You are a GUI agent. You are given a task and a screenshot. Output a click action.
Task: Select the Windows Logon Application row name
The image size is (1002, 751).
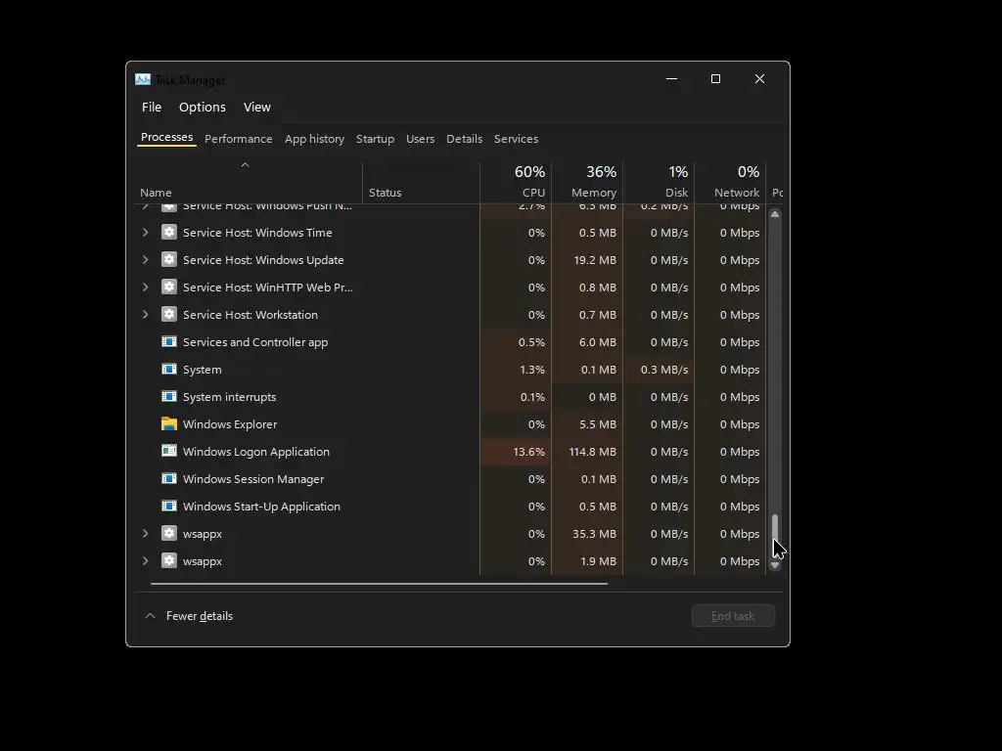tap(256, 452)
